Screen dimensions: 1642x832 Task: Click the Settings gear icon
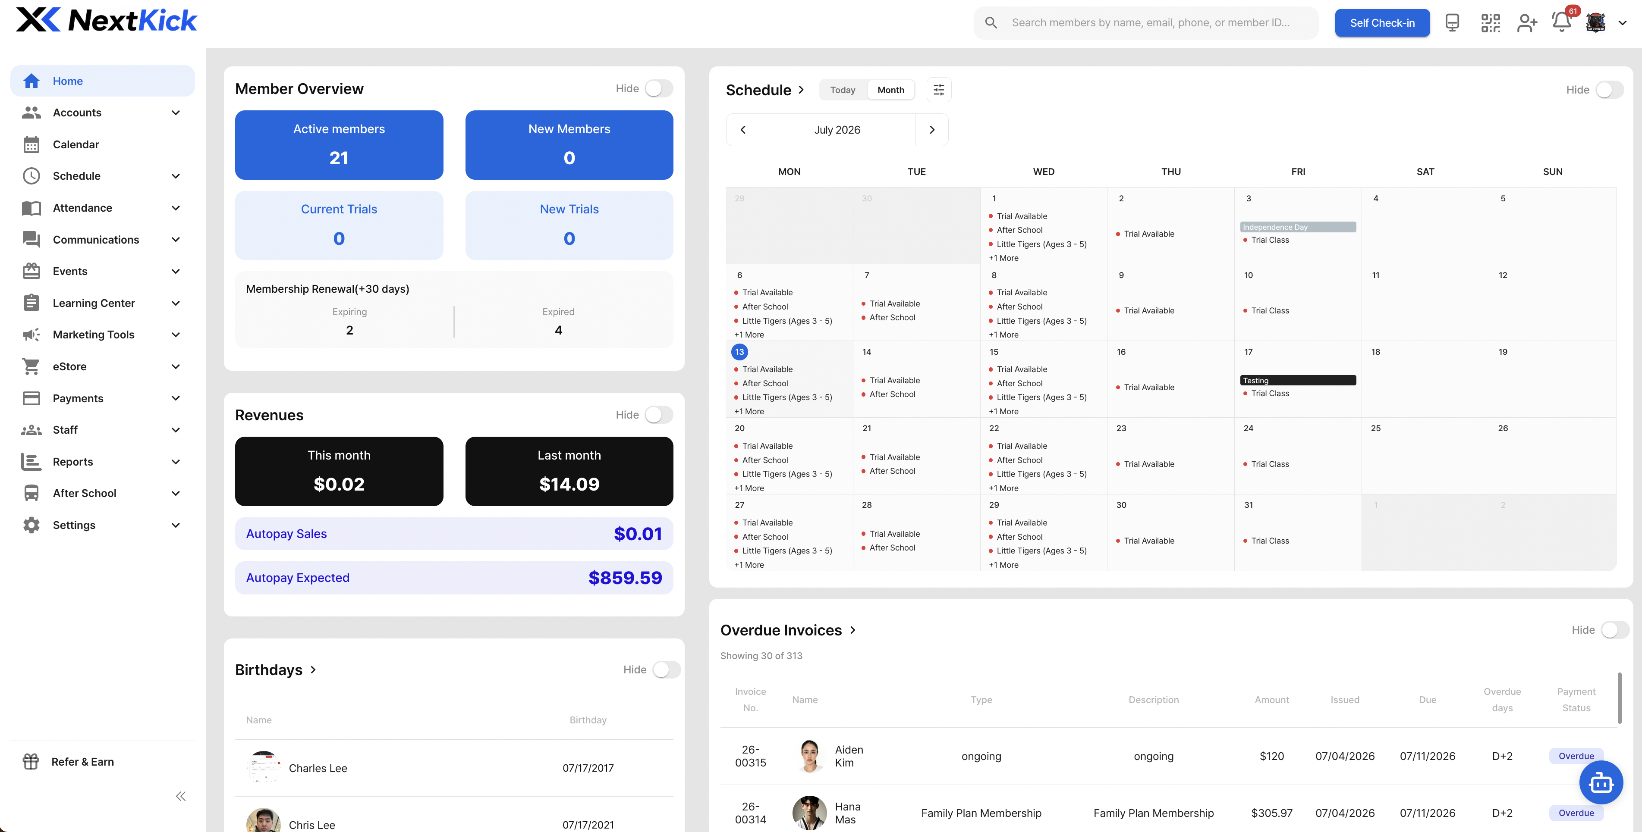pos(31,525)
